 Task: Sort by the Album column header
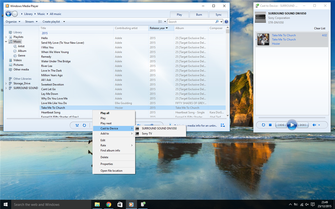(x=191, y=28)
